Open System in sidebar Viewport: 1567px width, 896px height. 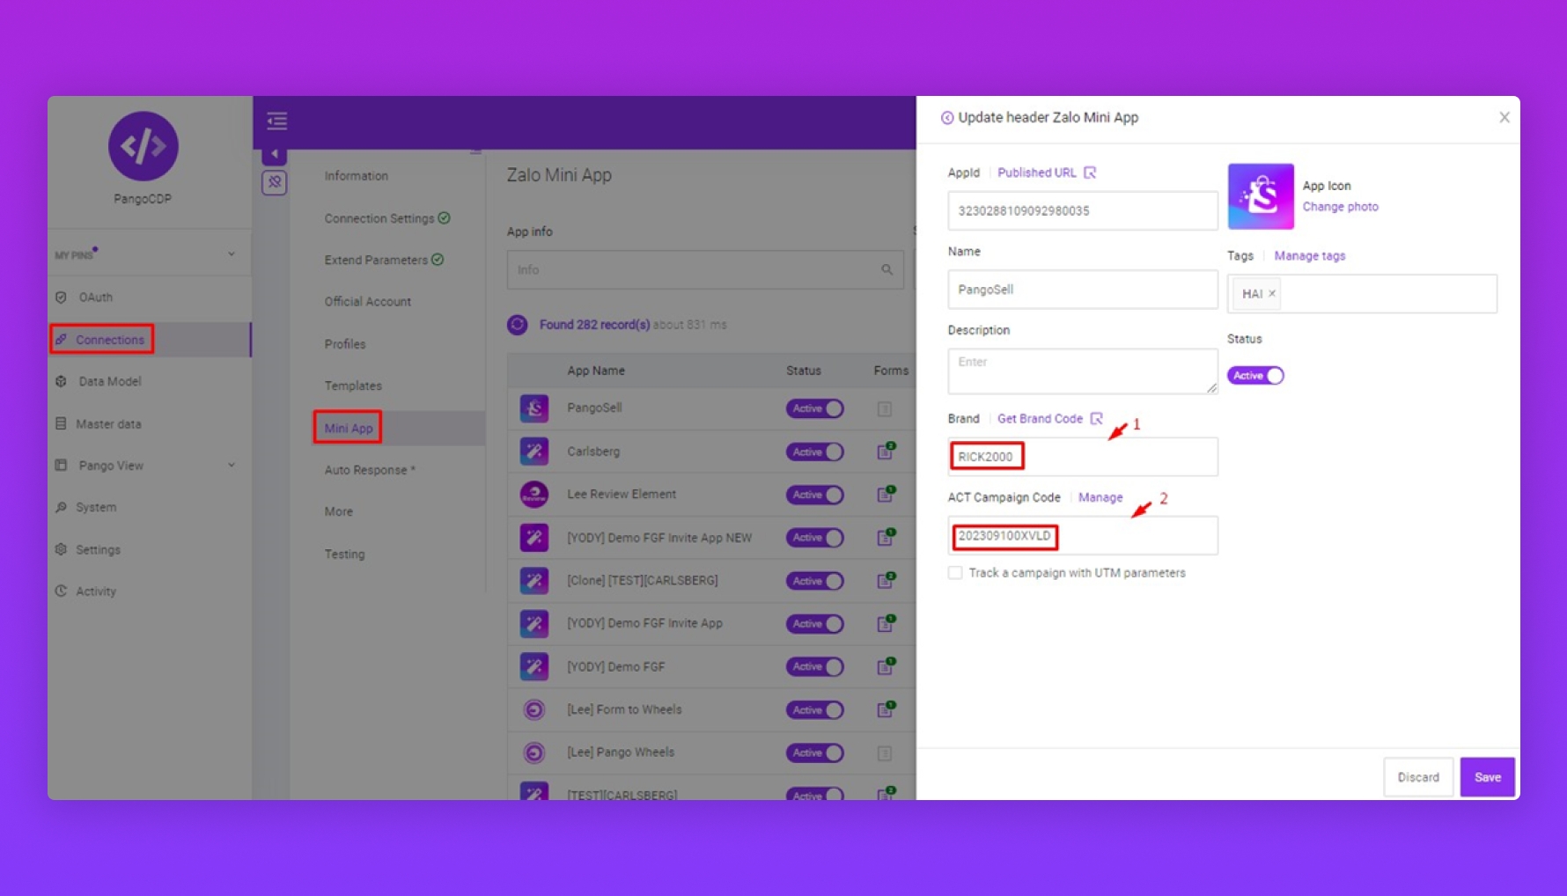pos(95,508)
